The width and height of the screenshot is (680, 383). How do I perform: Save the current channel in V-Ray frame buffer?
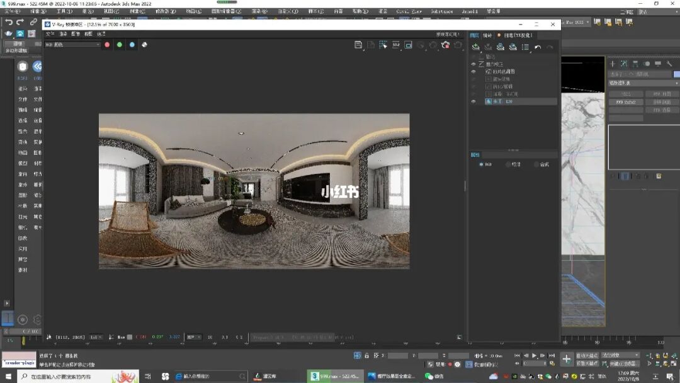pos(358,45)
